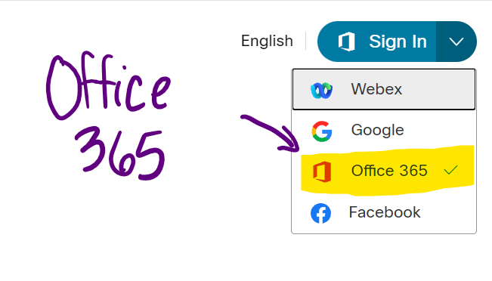Click the orange Office 365 logo icon
Image resolution: width=492 pixels, height=281 pixels.
322,171
